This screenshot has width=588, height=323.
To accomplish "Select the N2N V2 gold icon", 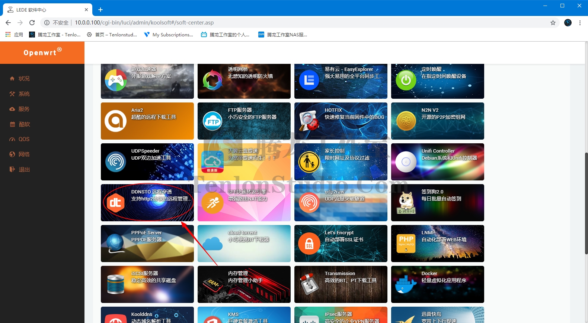I will 406,121.
